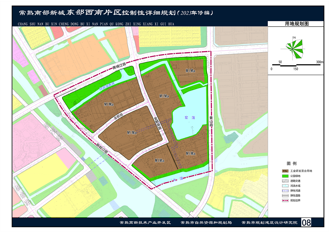The image size is (329, 233).
Task: Click the 规划边界 legend line symbol
Action: 285,200
